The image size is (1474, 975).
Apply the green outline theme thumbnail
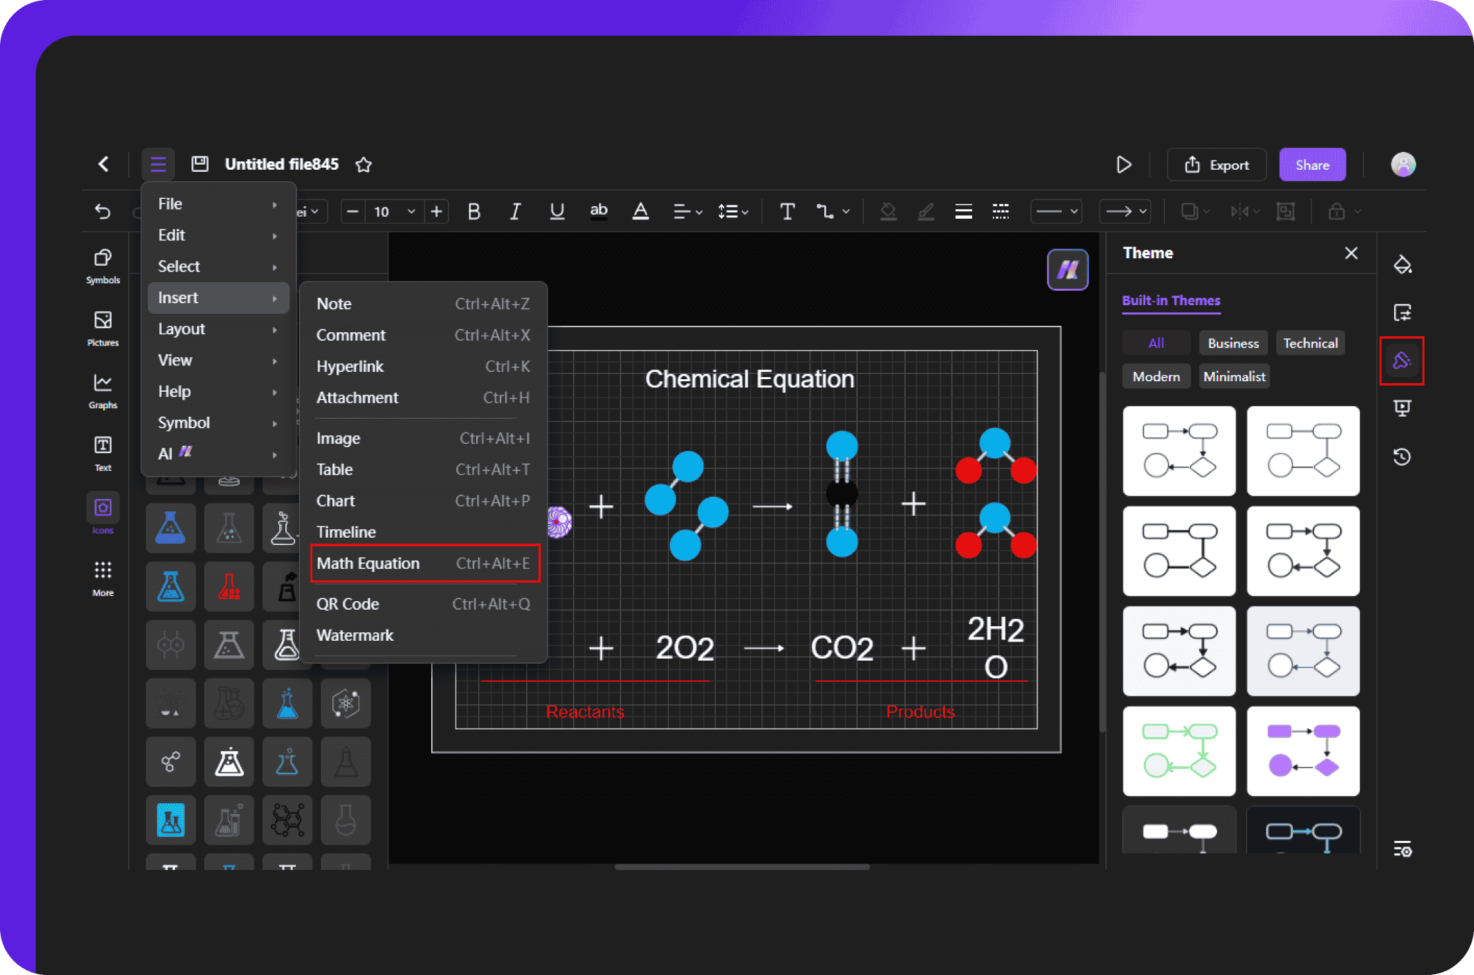pos(1179,751)
